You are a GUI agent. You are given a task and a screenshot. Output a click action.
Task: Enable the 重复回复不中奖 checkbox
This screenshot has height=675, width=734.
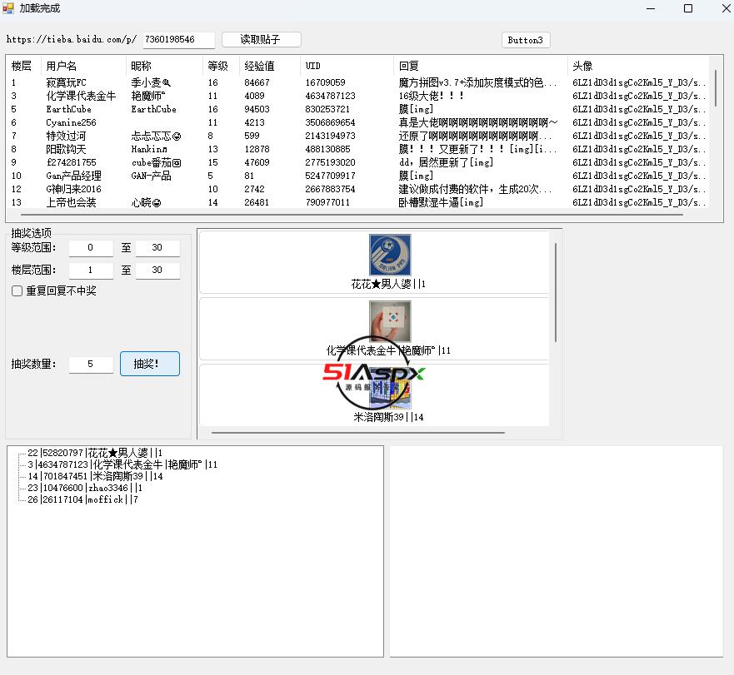coord(17,291)
